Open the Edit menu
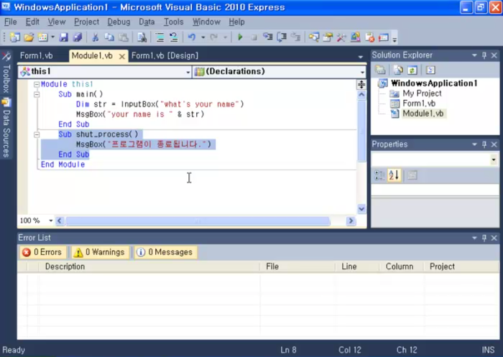The width and height of the screenshot is (503, 357). click(x=32, y=22)
